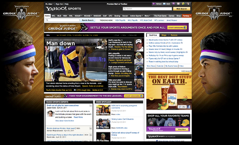Open the More sports dropdown
The height and width of the screenshot is (145, 239).
point(147,16)
